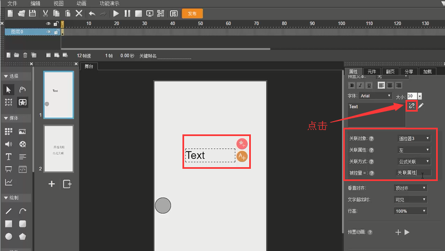Redo the last undone action
The height and width of the screenshot is (251, 445).
pyautogui.click(x=103, y=13)
